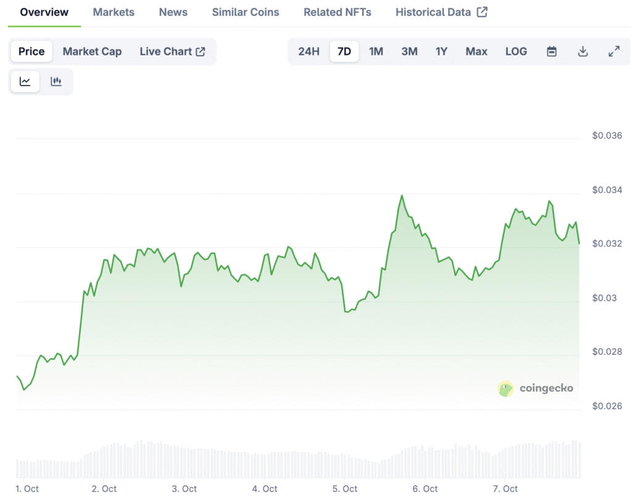Click the download chart data icon
This screenshot has width=632, height=501.
[x=583, y=52]
